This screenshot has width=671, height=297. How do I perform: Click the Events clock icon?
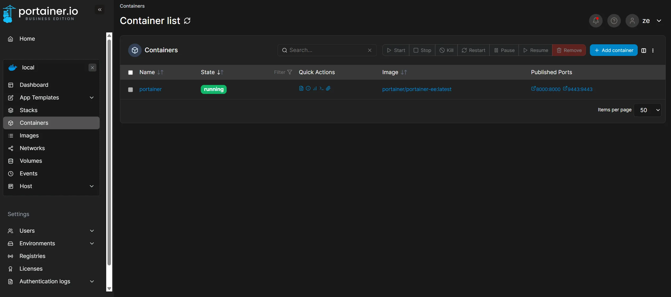point(11,174)
